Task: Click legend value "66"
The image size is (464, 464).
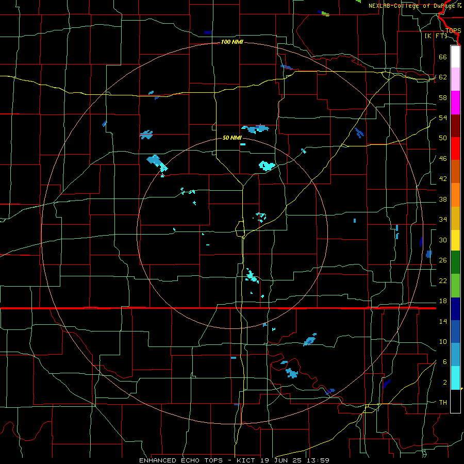Action: [443, 57]
